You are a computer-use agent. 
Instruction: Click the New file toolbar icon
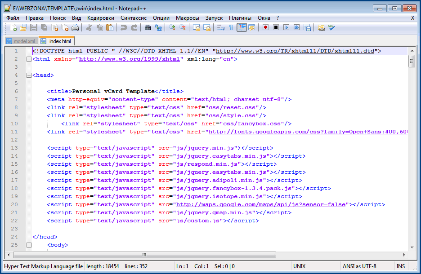coord(13,28)
